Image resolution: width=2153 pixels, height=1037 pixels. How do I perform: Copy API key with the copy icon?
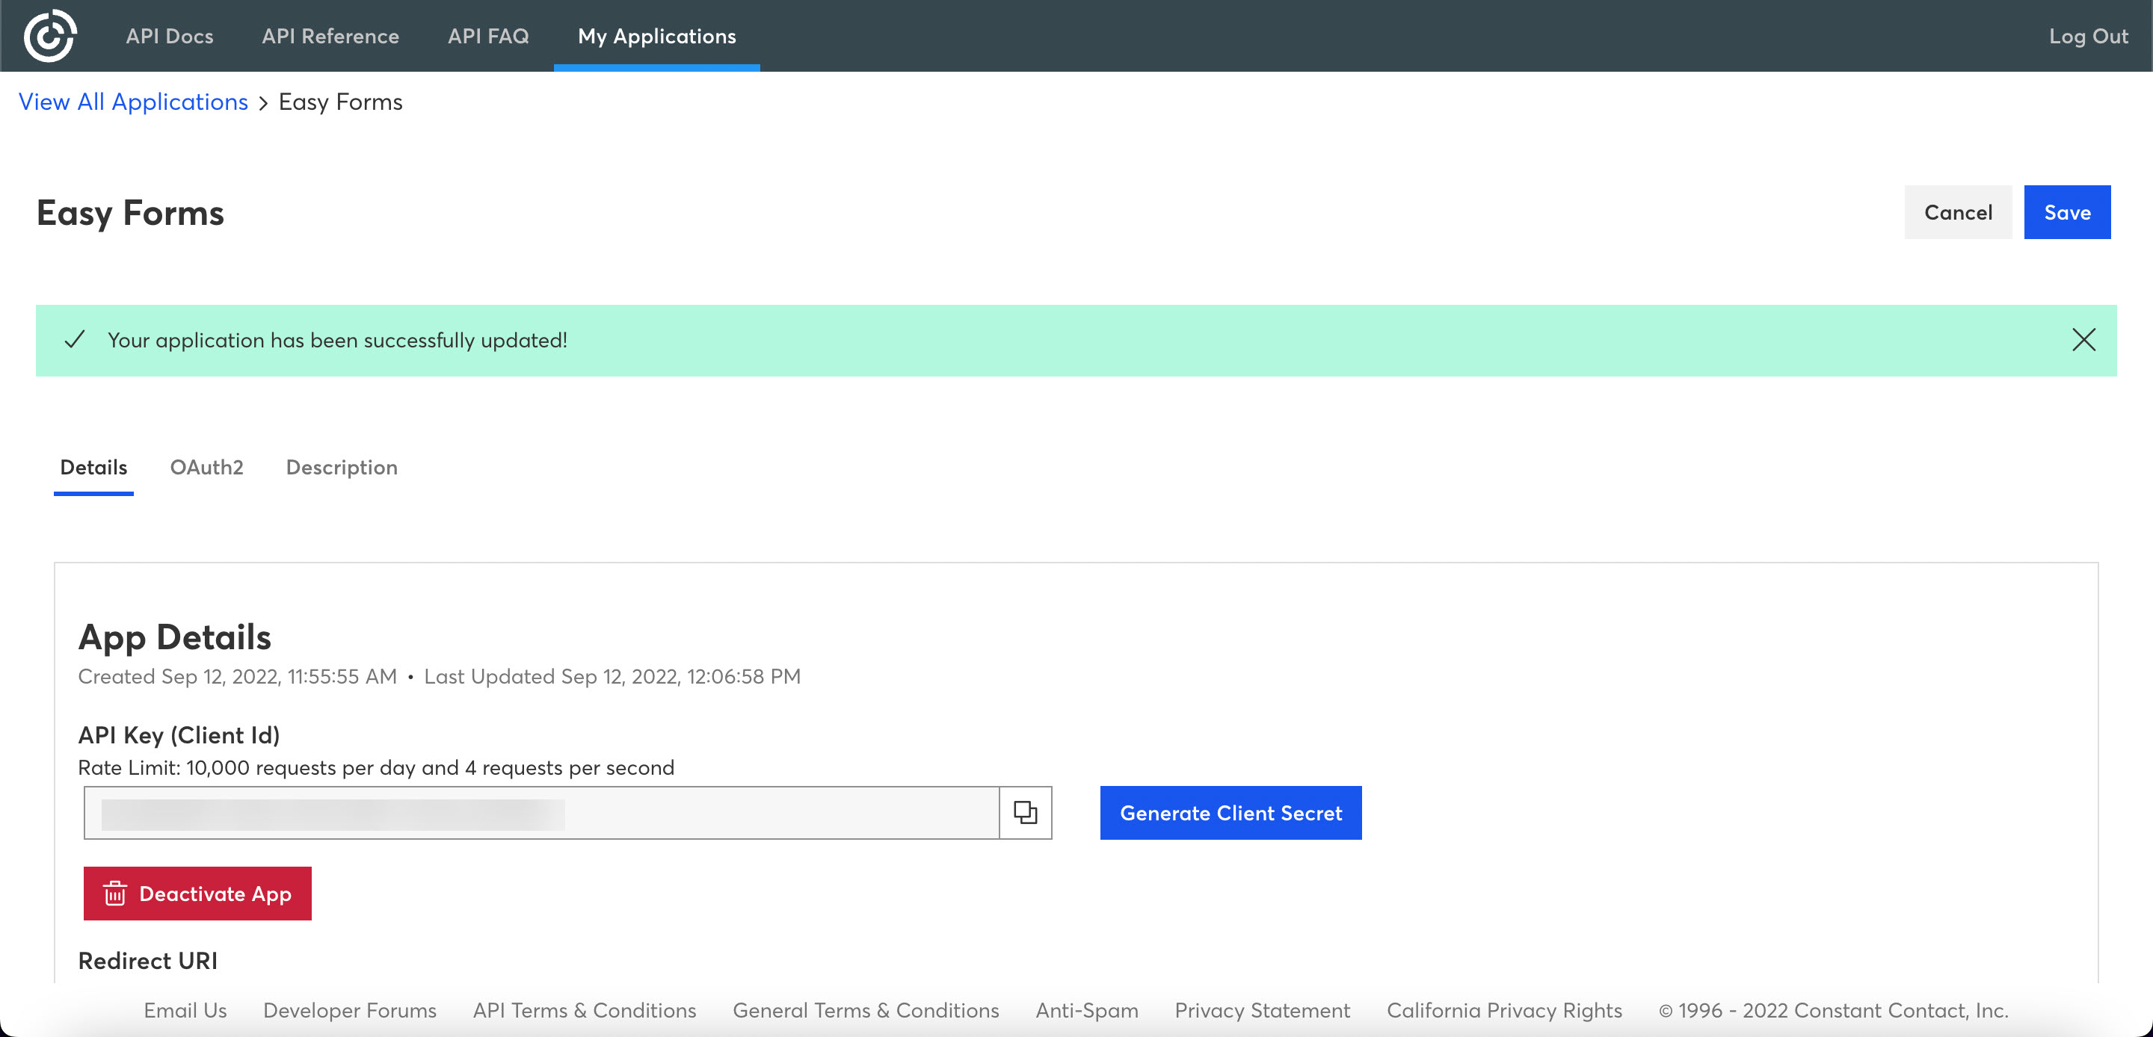coord(1025,812)
